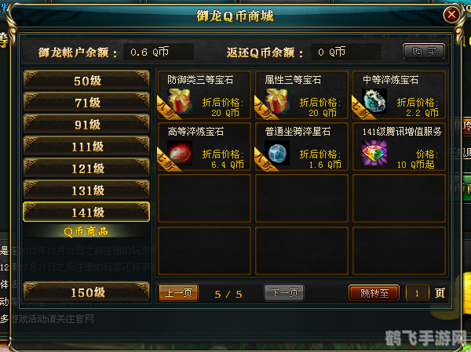Close the 御龙Q币商城 window
Image resolution: width=471 pixels, height=352 pixels.
point(451,14)
